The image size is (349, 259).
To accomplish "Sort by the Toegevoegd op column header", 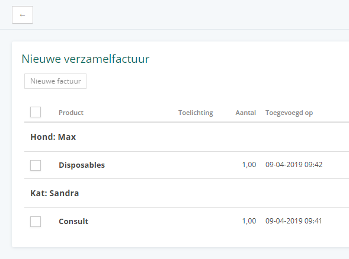I will pos(289,113).
